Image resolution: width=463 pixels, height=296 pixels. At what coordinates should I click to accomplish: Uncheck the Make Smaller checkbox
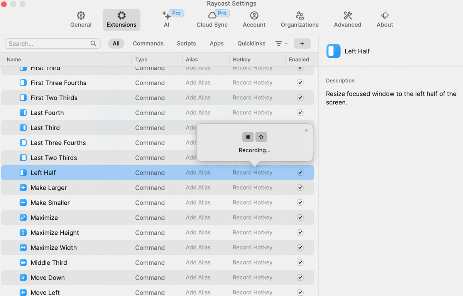[300, 203]
